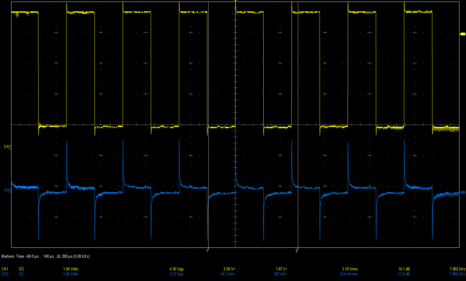Toggle CH2 in the bottom channel table
Viewport: 466px width, 281px height.
click(x=5, y=274)
